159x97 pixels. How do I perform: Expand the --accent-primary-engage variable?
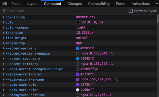[x=4, y=53]
